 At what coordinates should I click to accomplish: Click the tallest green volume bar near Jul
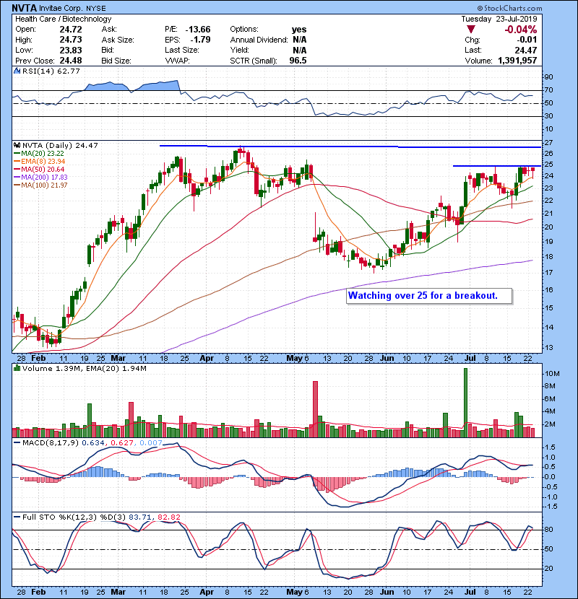tap(465, 403)
